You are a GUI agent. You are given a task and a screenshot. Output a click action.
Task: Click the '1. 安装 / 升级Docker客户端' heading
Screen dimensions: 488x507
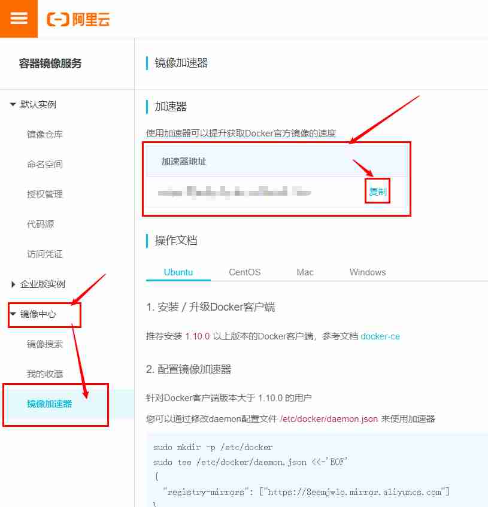(x=211, y=307)
